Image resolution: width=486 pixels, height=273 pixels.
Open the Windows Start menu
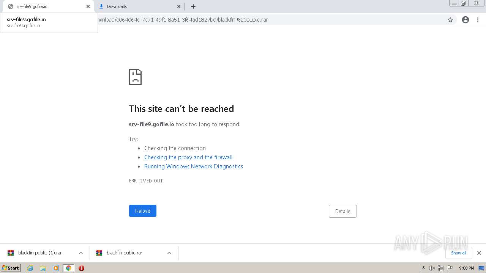(x=11, y=268)
